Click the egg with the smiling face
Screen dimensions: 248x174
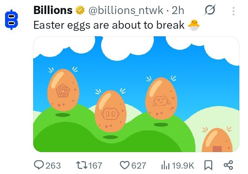pos(161,98)
